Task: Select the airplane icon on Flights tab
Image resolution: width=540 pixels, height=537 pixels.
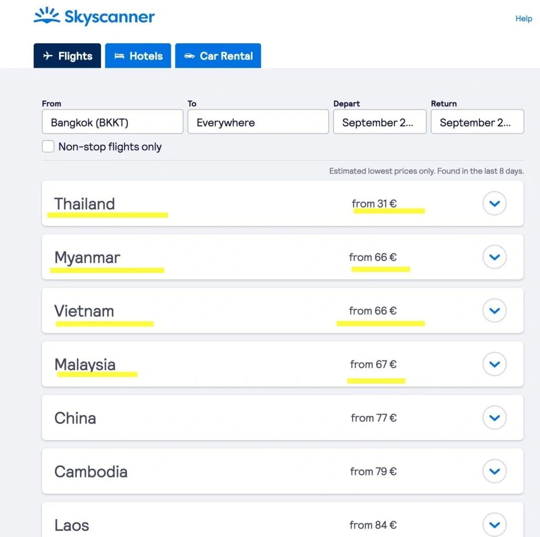Action: click(x=48, y=55)
